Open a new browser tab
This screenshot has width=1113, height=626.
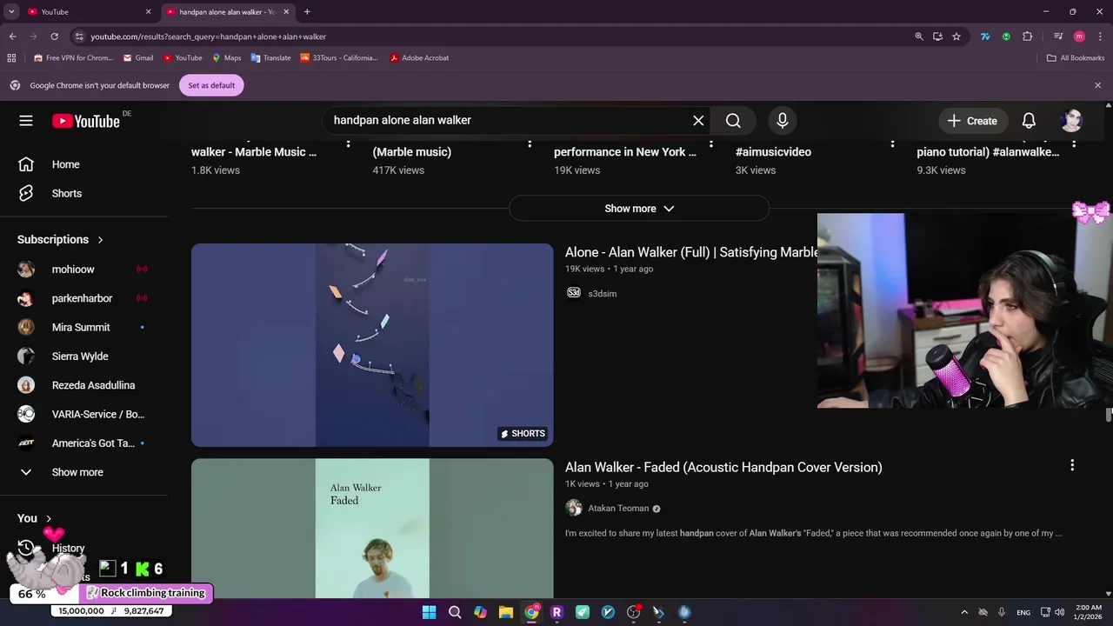point(307,12)
